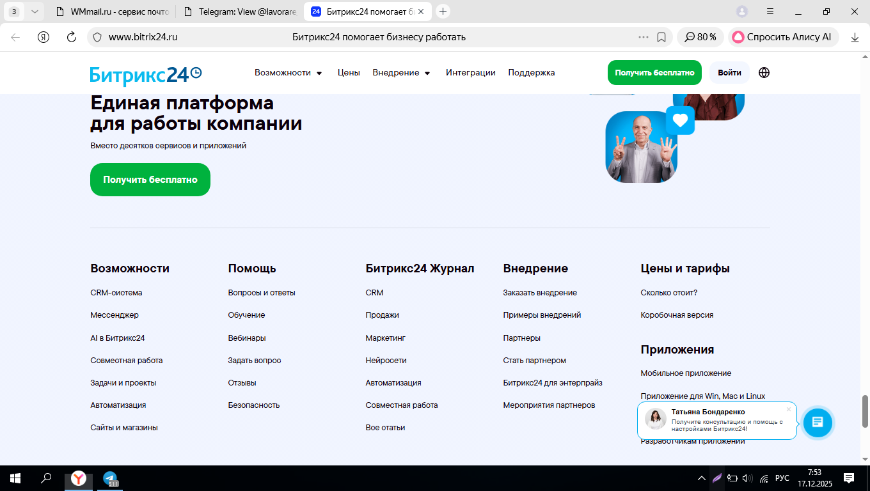Bookmark the page with the bookmark icon

click(x=661, y=37)
